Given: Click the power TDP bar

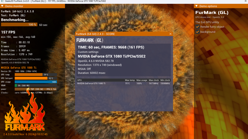Looking at the screenshot, I should [36, 89].
